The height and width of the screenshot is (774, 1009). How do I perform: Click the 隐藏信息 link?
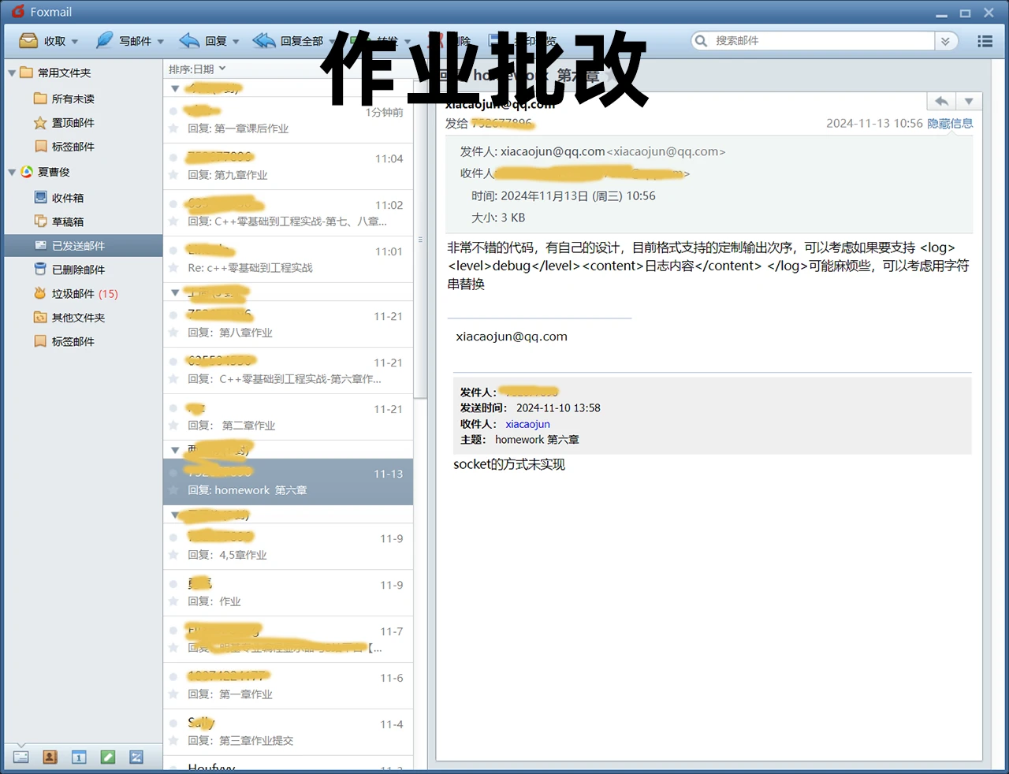click(x=950, y=123)
